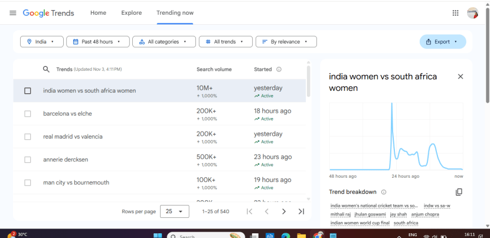Click the trends list vertical scrollbar
Screen dimensions: 490x238
308,83
